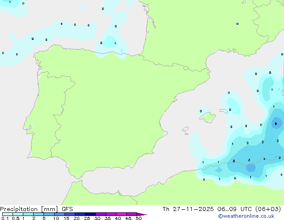Pick the 10–15 mm legend swatch
This screenshot has height=220, width=284.
(x=60, y=214)
